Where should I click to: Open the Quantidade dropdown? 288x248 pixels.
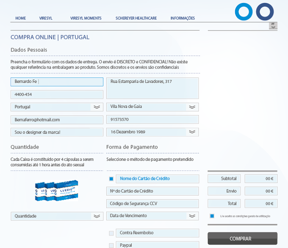(x=57, y=216)
